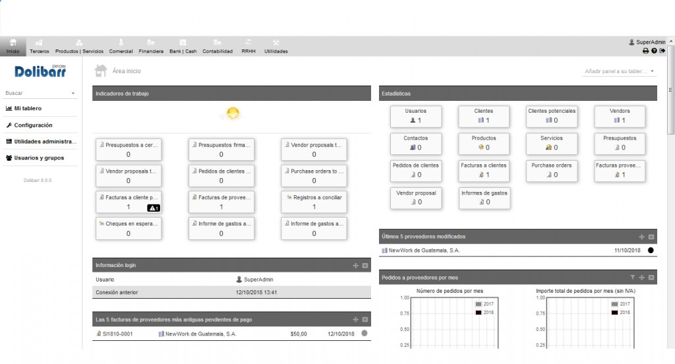675x364 pixels.
Task: Open the Buscar search dropdown
Action: pyautogui.click(x=40, y=93)
